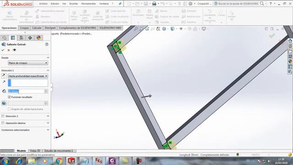Open the Insertar menu
The height and width of the screenshot is (165, 293).
(74, 4)
